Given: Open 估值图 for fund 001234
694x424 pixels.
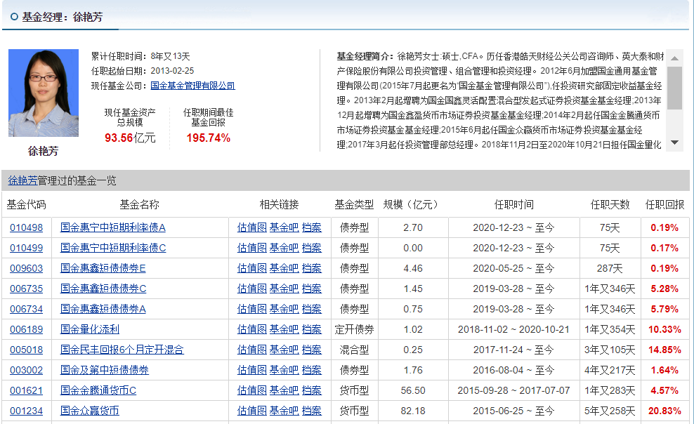Looking at the screenshot, I should point(252,411).
